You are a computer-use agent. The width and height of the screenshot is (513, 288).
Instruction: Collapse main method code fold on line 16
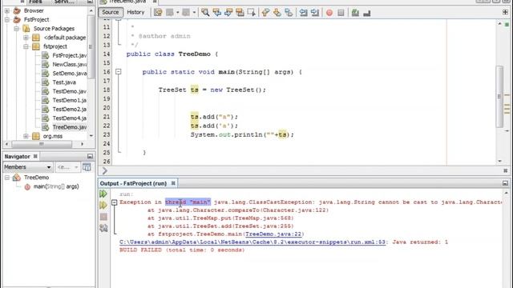click(119, 71)
